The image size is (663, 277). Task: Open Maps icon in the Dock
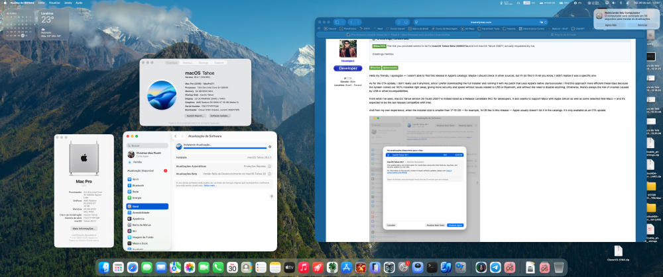[x=175, y=267]
